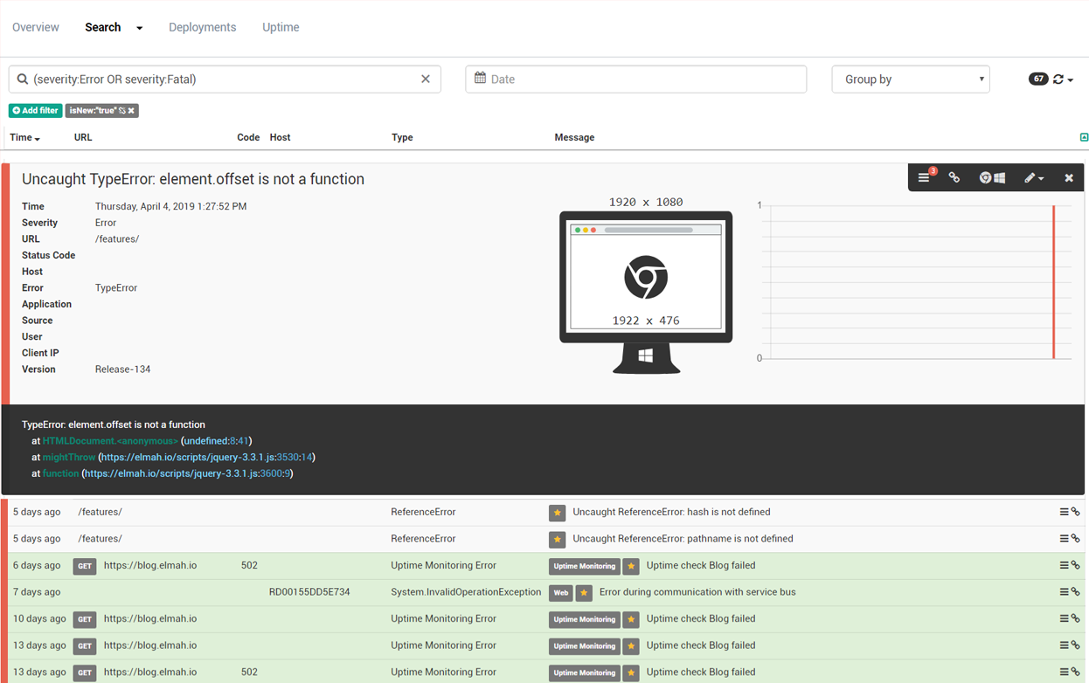
Task: Click the Chrome browser logo in monitor graphic
Action: click(x=646, y=278)
